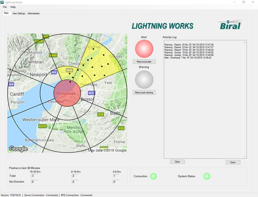
Task: Click the grey Warning indicator light
Action: pyautogui.click(x=144, y=80)
